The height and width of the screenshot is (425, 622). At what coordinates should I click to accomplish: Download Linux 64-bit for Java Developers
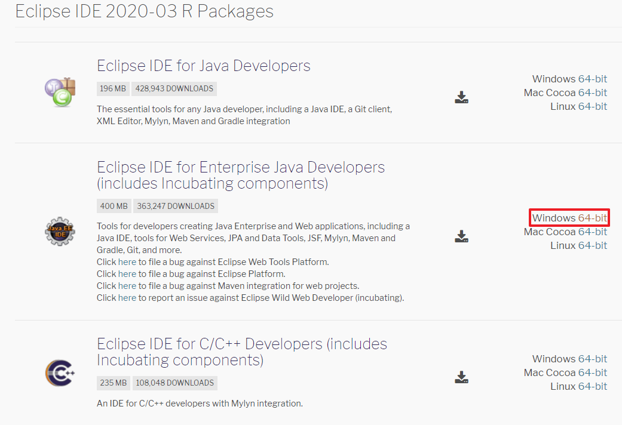pos(592,107)
